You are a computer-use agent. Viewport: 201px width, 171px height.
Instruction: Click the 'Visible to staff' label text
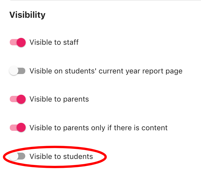click(54, 42)
